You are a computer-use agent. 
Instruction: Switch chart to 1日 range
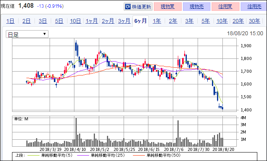coord(10,21)
